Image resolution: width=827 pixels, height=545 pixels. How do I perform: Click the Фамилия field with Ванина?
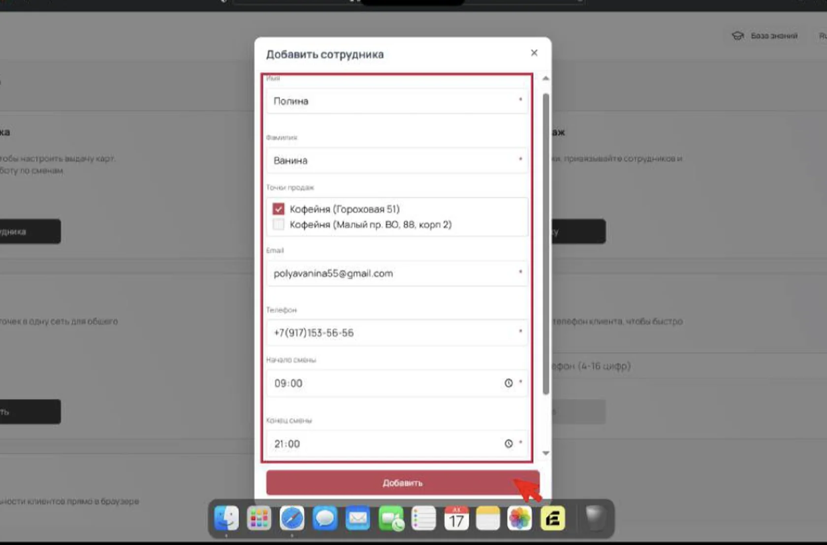[x=397, y=160]
